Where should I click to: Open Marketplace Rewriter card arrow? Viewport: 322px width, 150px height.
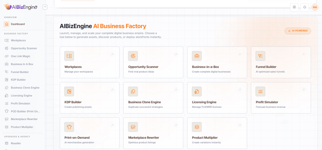(176, 125)
